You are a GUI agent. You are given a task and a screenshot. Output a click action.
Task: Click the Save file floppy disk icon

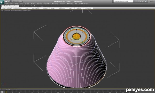11,1
